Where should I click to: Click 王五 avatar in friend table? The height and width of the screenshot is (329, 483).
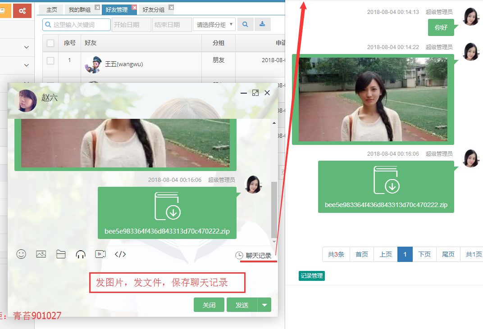tap(93, 65)
